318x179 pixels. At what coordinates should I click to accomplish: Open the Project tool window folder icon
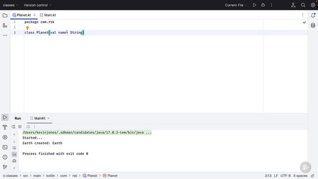pos(5,15)
